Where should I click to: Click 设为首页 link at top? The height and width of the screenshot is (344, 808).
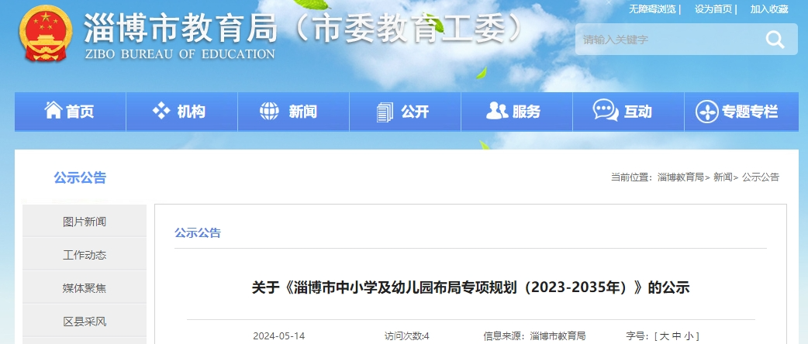click(x=713, y=9)
